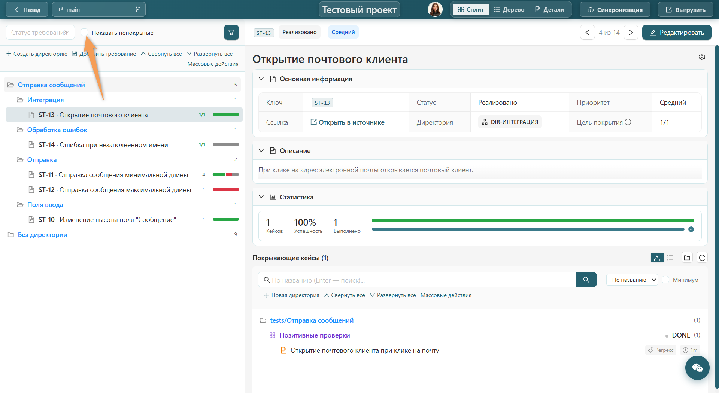The image size is (719, 393).
Task: Switch to "Дерево" view tab
Action: [509, 10]
